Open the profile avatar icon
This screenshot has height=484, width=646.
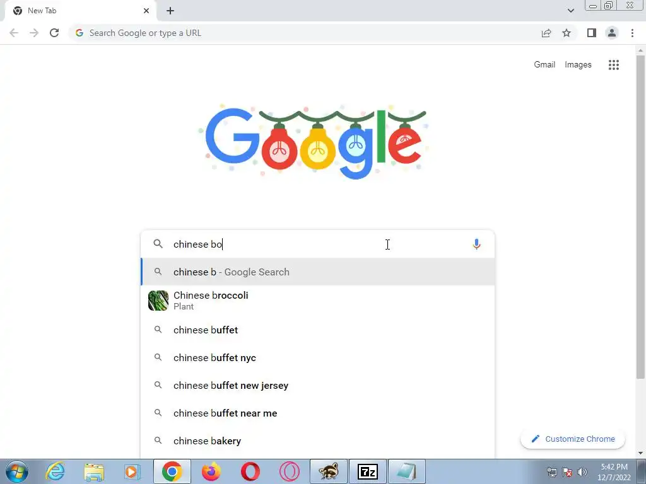point(612,33)
